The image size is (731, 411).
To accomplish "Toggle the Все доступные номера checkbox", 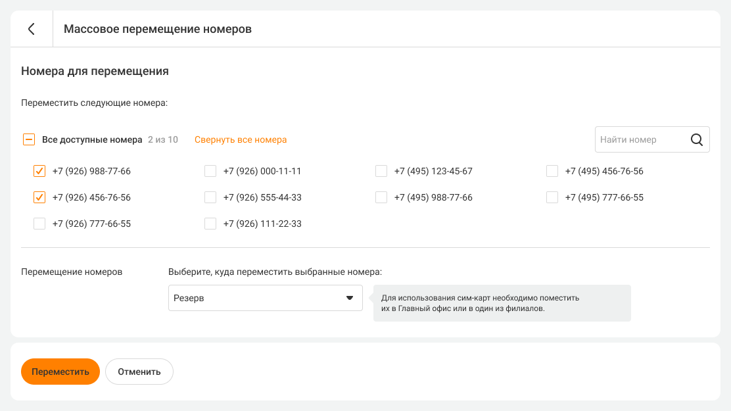I will tap(29, 139).
